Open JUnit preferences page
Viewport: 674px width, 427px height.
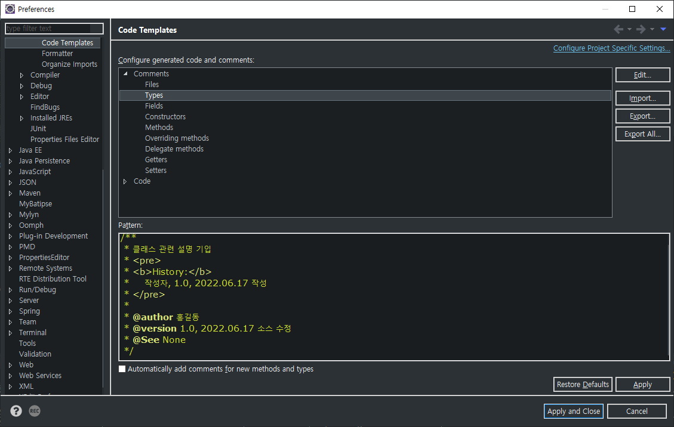tap(38, 129)
